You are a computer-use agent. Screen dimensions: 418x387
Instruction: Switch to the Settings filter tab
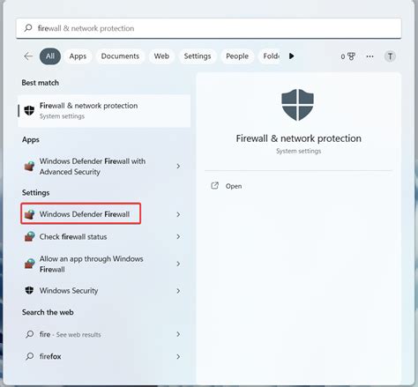coord(198,56)
